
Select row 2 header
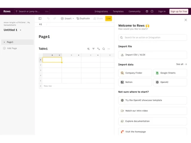click(40, 65)
